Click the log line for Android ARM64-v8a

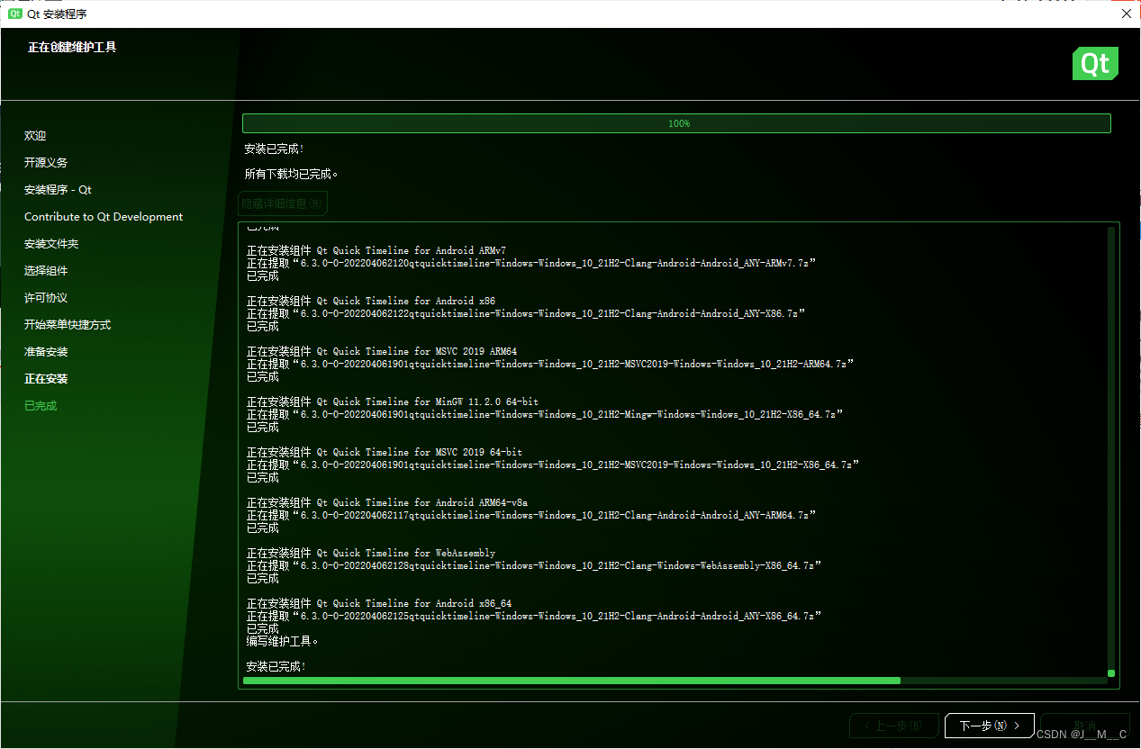[387, 503]
